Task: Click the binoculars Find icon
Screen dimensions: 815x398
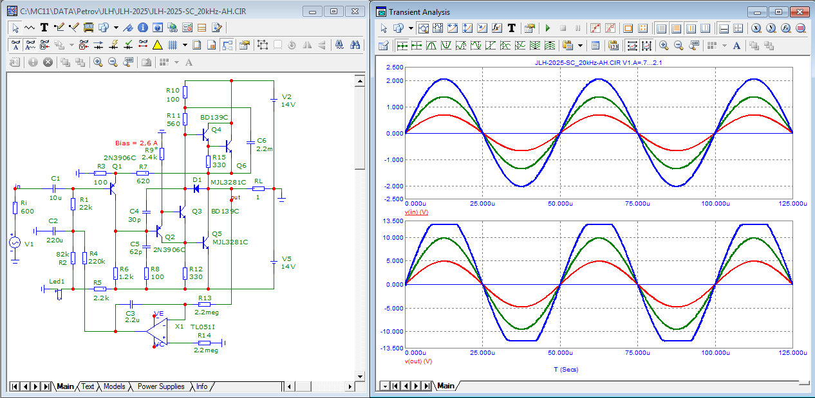Action: [x=355, y=45]
